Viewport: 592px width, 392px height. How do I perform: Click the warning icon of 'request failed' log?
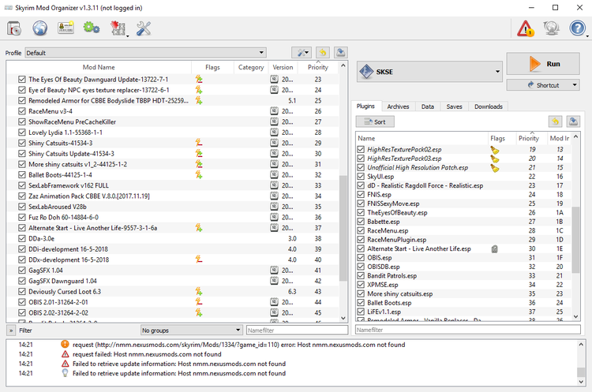65,354
